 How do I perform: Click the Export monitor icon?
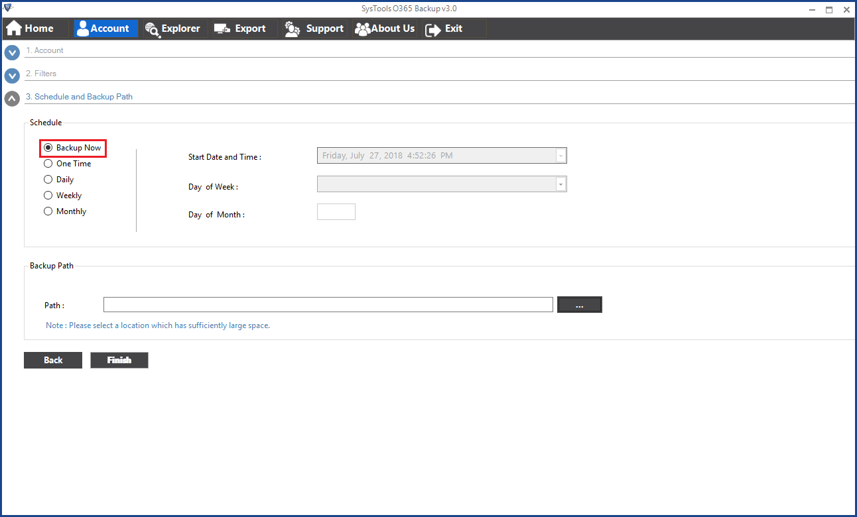pyautogui.click(x=222, y=29)
